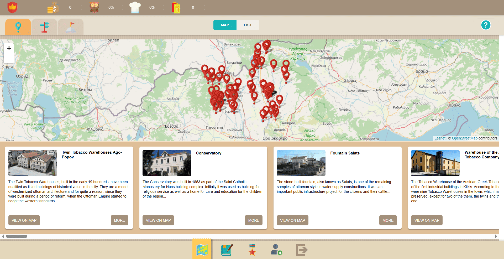Image resolution: width=504 pixels, height=259 pixels.
Task: Open the map icon in bottom bar
Action: pos(202,250)
